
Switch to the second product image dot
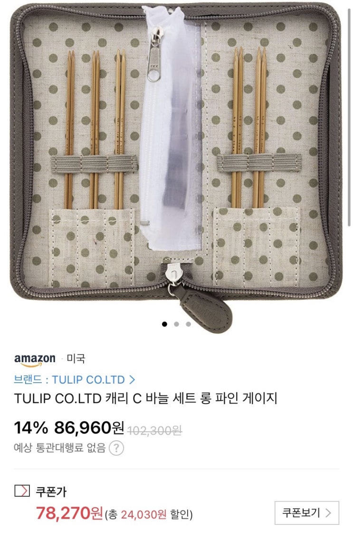(177, 324)
